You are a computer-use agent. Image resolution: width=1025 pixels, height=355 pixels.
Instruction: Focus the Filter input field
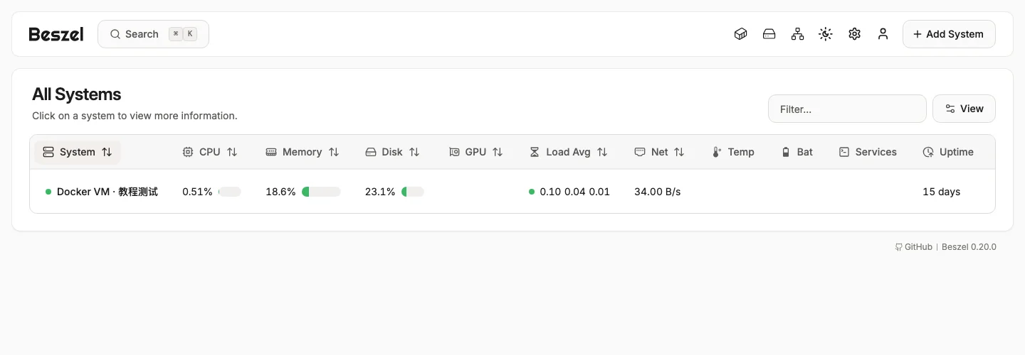[x=847, y=109]
